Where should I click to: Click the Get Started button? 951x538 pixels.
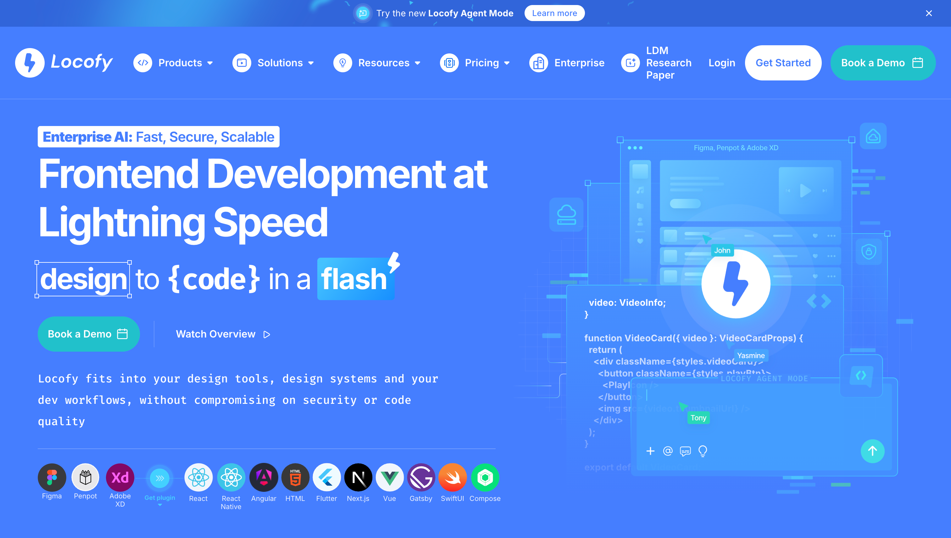783,63
